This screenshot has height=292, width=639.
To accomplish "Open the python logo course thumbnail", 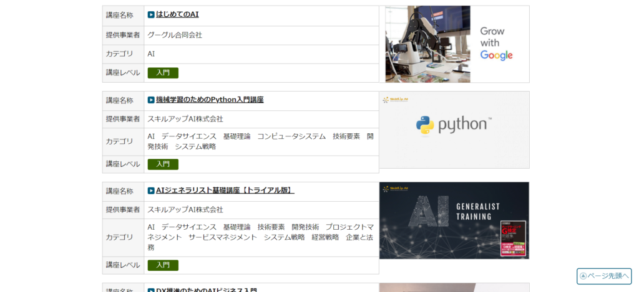I will [454, 130].
